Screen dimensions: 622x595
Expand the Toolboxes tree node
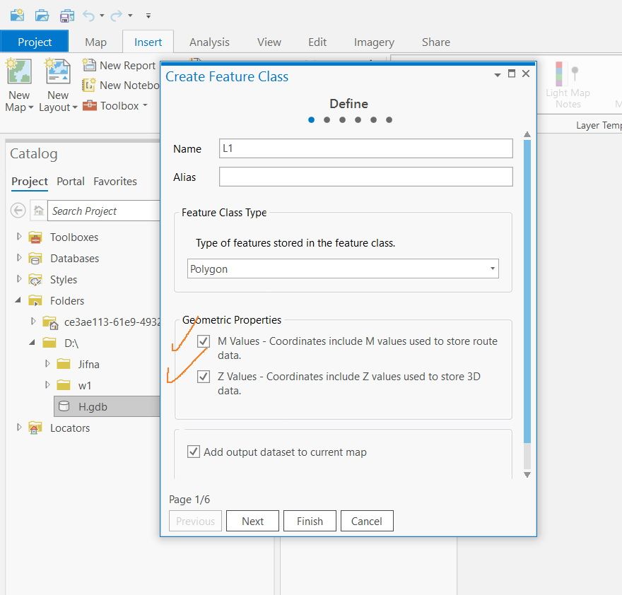click(x=19, y=237)
